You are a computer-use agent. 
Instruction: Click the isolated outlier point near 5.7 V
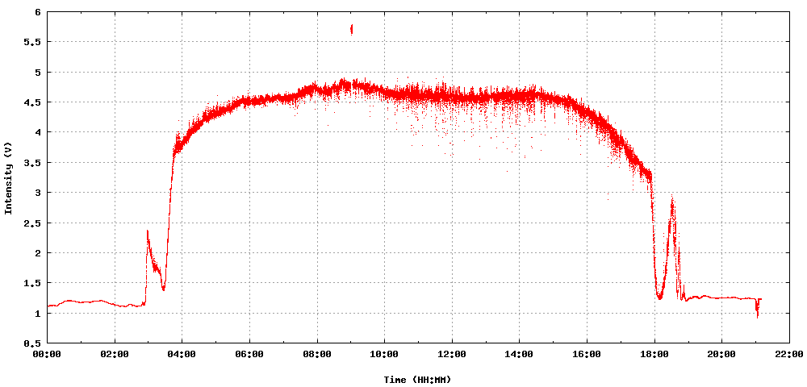coord(352,29)
